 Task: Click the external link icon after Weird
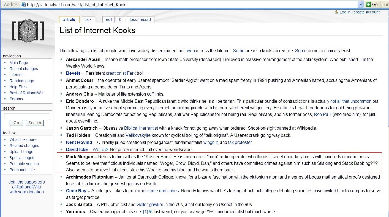pos(107,150)
